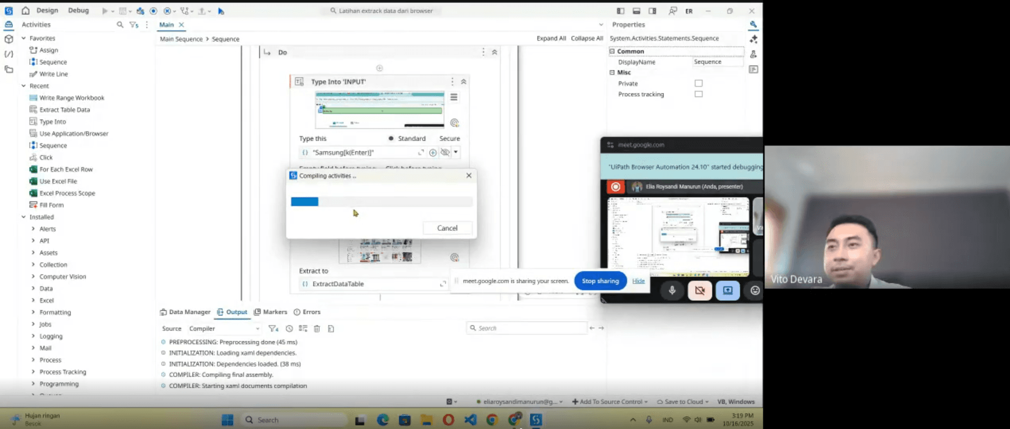
Task: Cancel the Compiling activities dialog
Action: pos(447,228)
